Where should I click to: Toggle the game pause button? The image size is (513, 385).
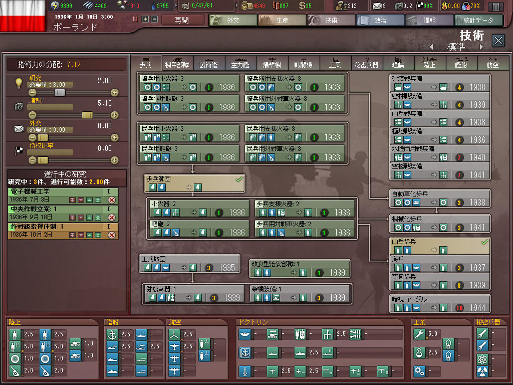click(x=135, y=19)
